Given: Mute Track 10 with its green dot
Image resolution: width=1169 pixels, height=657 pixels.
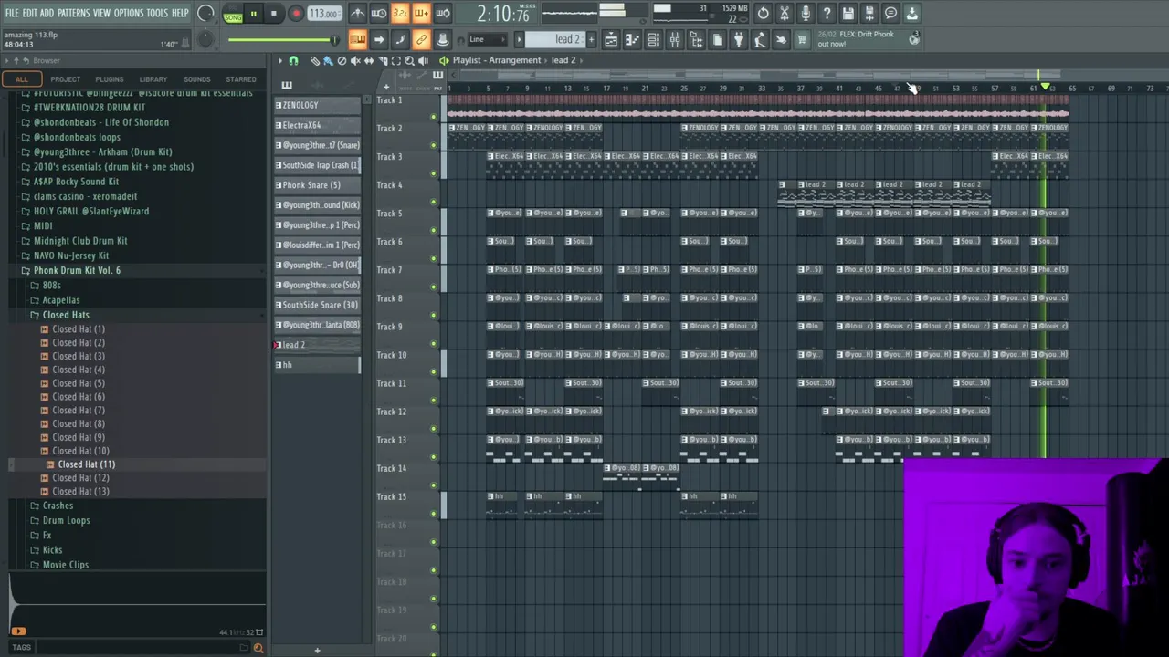Looking at the screenshot, I should click(x=434, y=371).
